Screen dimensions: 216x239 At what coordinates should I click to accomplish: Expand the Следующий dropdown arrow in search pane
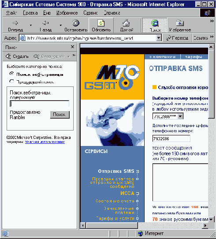click(69, 57)
